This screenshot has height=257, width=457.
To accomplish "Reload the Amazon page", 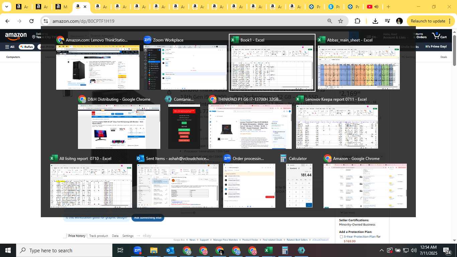I will point(31,21).
